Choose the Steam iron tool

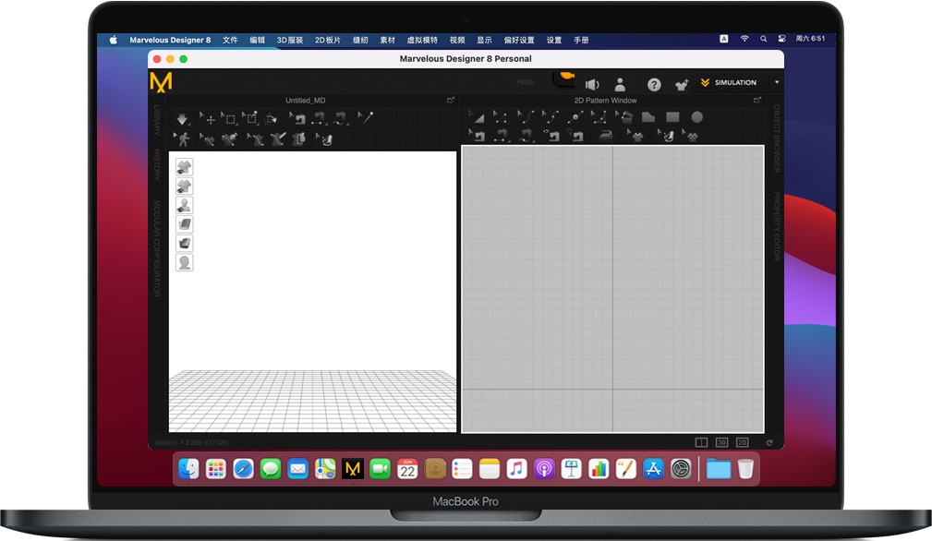point(605,136)
